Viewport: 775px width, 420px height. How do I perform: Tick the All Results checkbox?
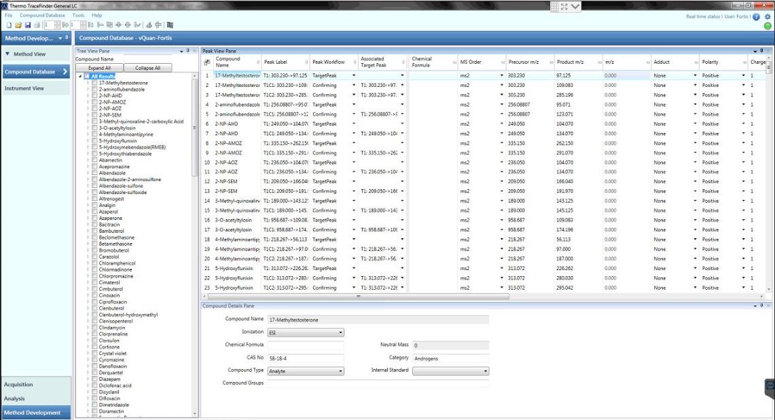click(87, 77)
